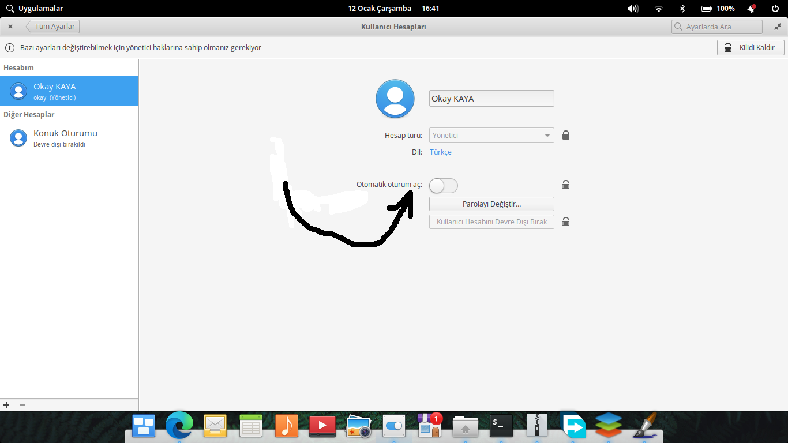The height and width of the screenshot is (443, 788).
Task: Open the Multitasking View from the dock
Action: [x=143, y=426]
